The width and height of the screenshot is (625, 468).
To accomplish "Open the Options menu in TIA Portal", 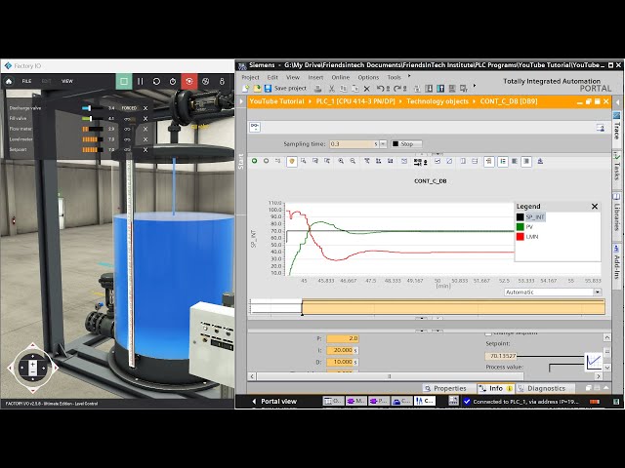I will [368, 77].
